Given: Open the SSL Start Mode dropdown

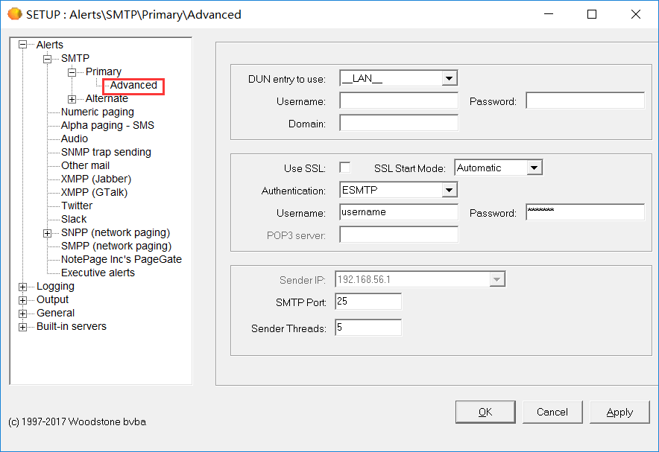Looking at the screenshot, I should click(534, 168).
